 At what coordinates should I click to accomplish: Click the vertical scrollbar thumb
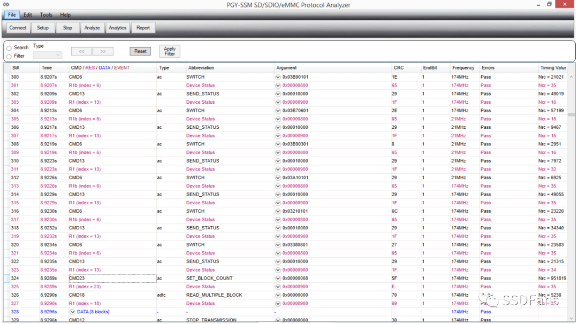coord(571,115)
